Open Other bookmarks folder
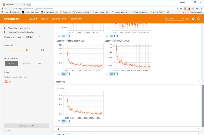 coord(194,12)
